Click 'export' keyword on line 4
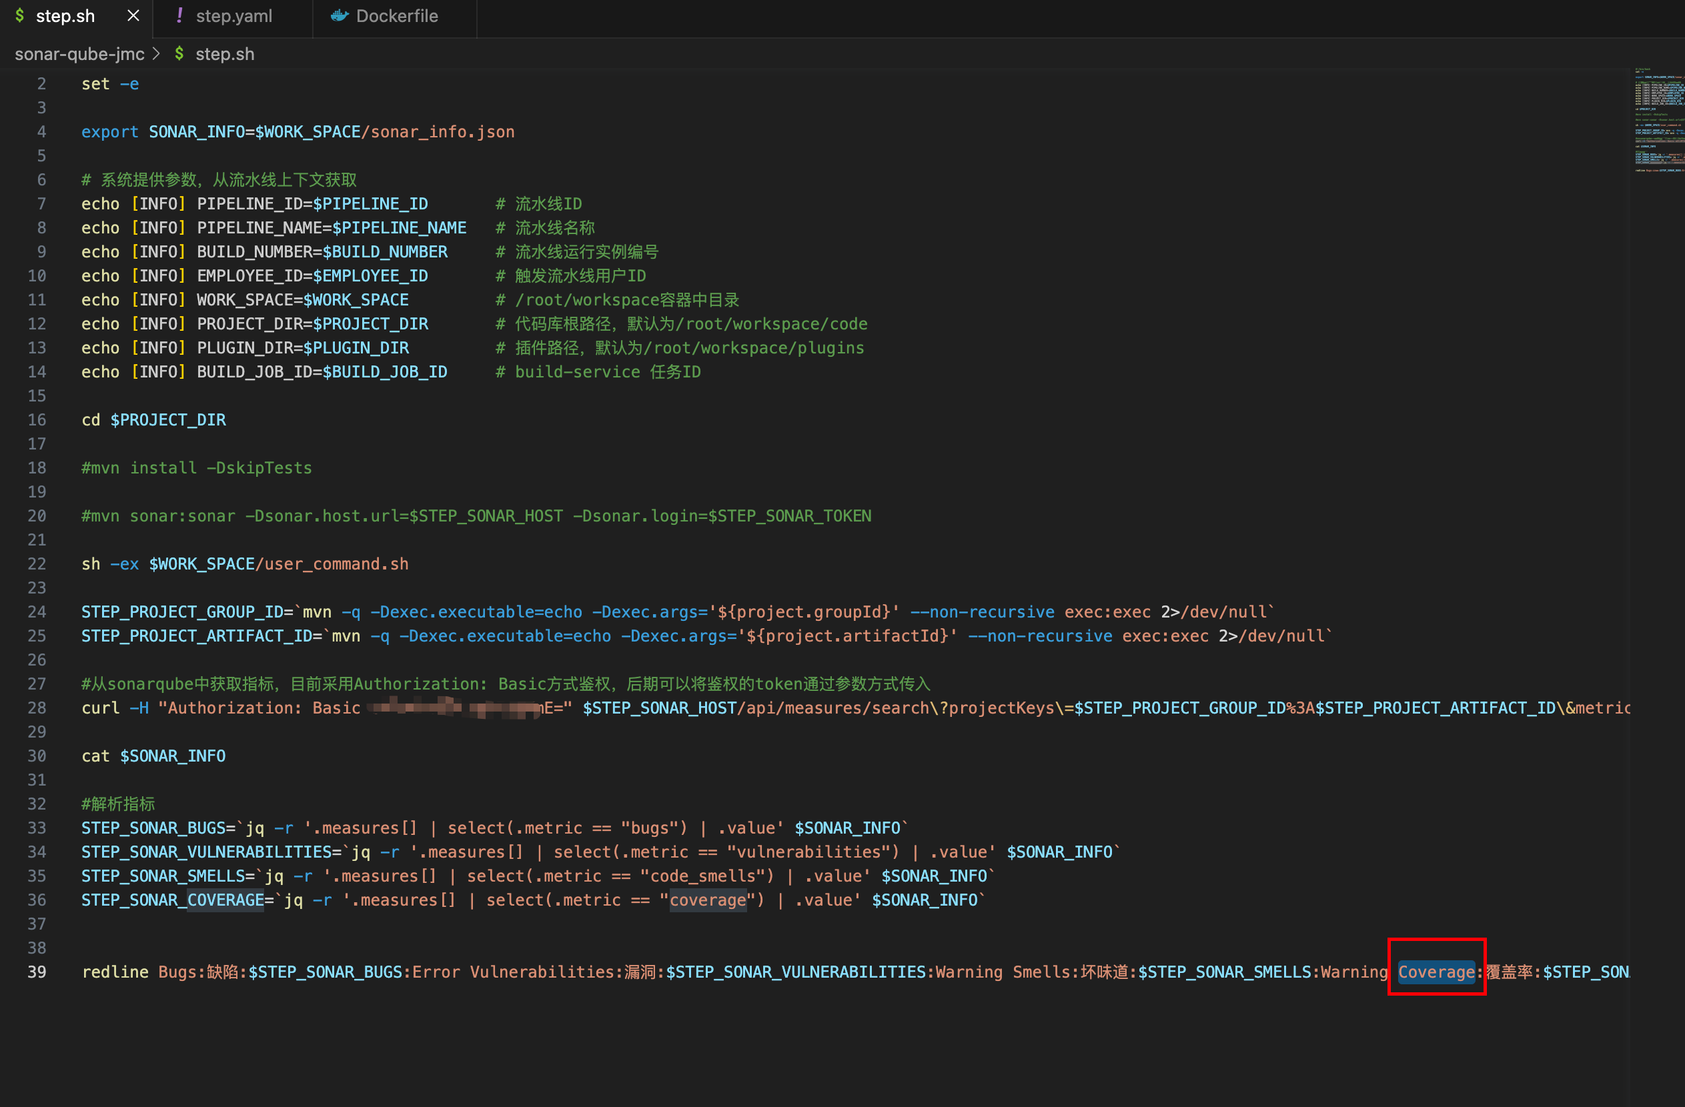Screen dimensions: 1685x1107 point(110,131)
